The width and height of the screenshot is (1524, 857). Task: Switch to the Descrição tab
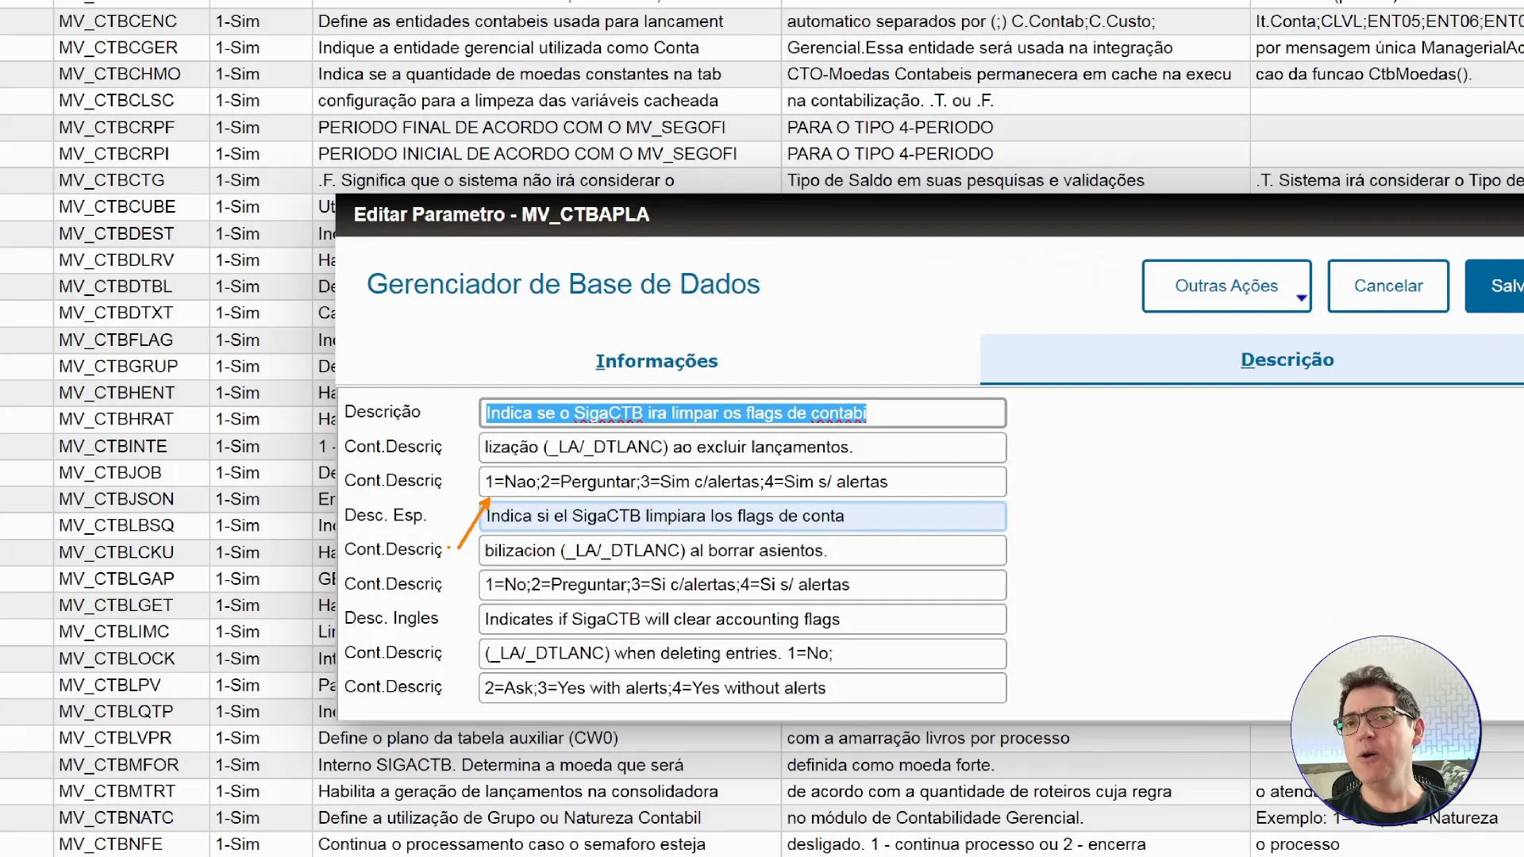1287,359
